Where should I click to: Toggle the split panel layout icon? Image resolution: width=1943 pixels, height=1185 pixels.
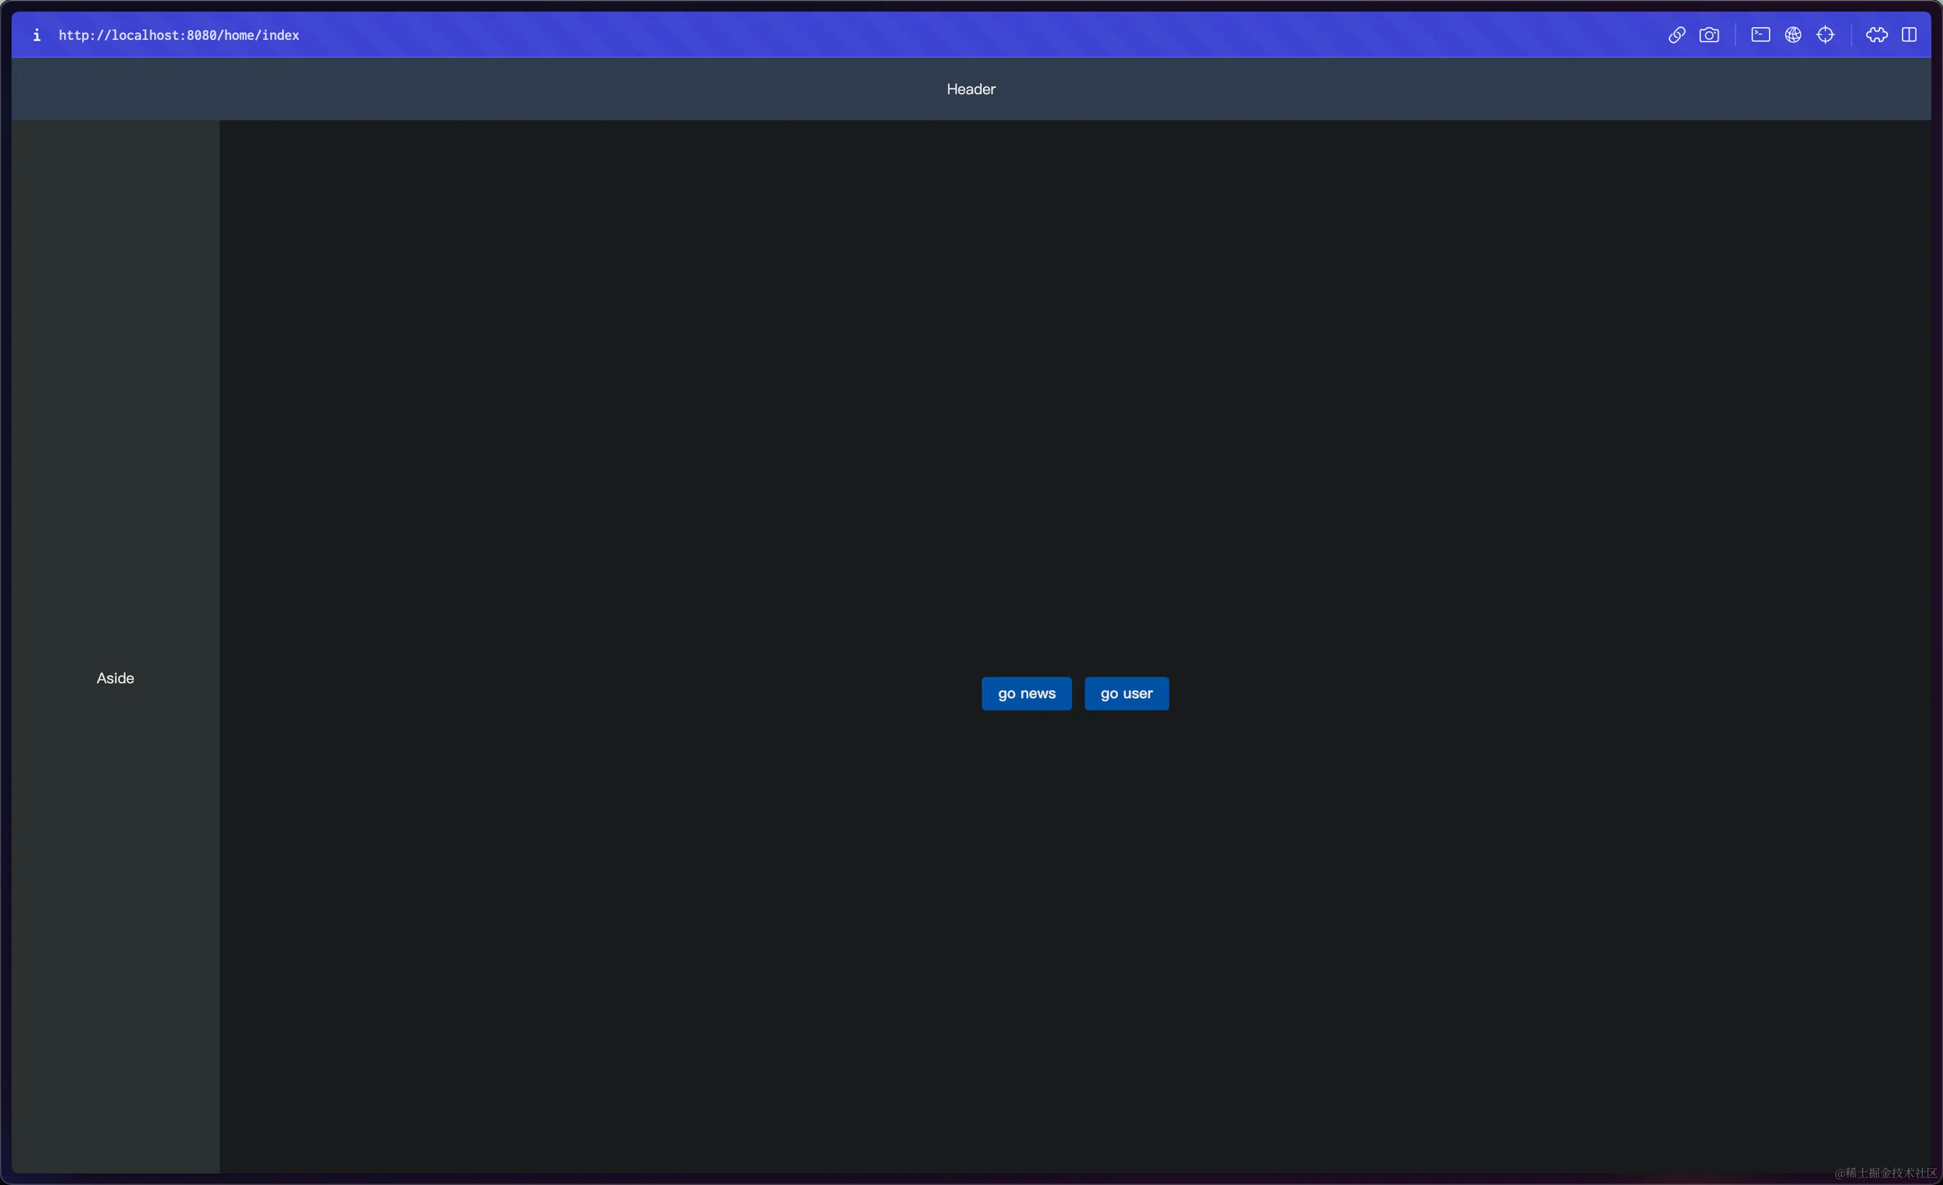(x=1908, y=35)
